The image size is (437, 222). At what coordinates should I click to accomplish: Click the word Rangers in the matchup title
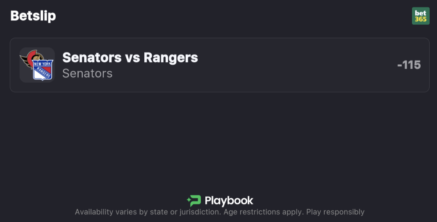click(x=171, y=58)
